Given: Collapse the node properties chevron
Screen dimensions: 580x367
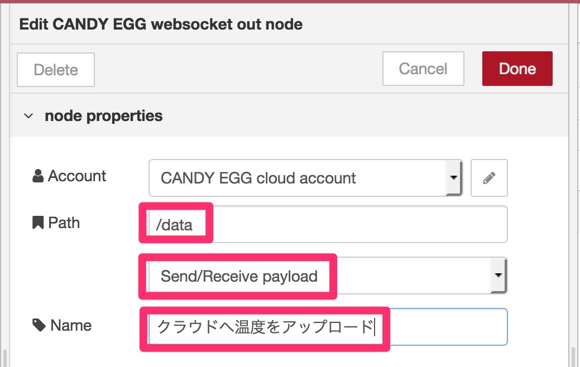Looking at the screenshot, I should click(28, 116).
